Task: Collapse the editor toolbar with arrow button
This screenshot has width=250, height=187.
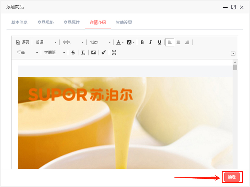Action: click(233, 54)
